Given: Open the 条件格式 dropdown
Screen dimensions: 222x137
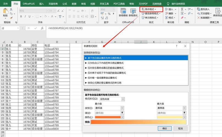Looking at the screenshot, I should 149,9.
